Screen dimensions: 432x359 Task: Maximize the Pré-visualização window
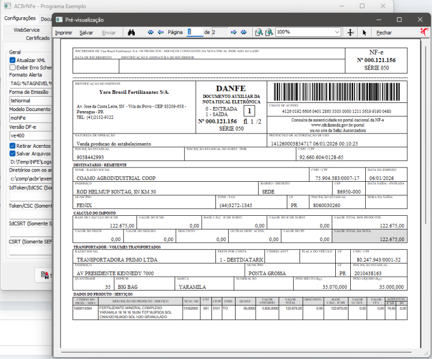(399, 20)
